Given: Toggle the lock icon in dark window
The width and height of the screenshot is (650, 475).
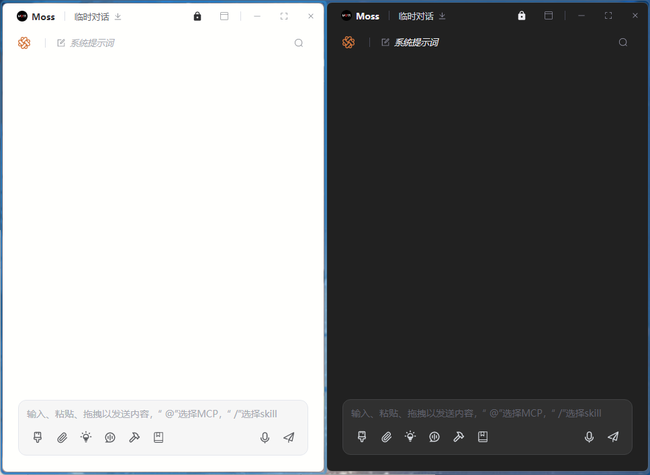Looking at the screenshot, I should tap(522, 15).
